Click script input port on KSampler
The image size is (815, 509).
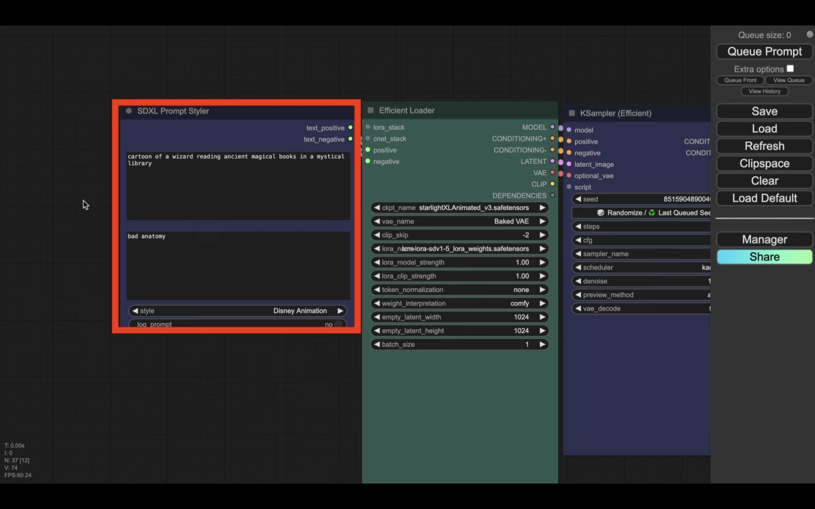click(569, 187)
